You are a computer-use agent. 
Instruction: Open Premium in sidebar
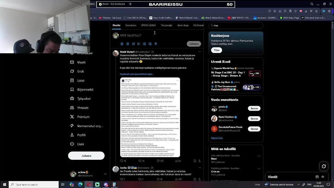point(80,117)
